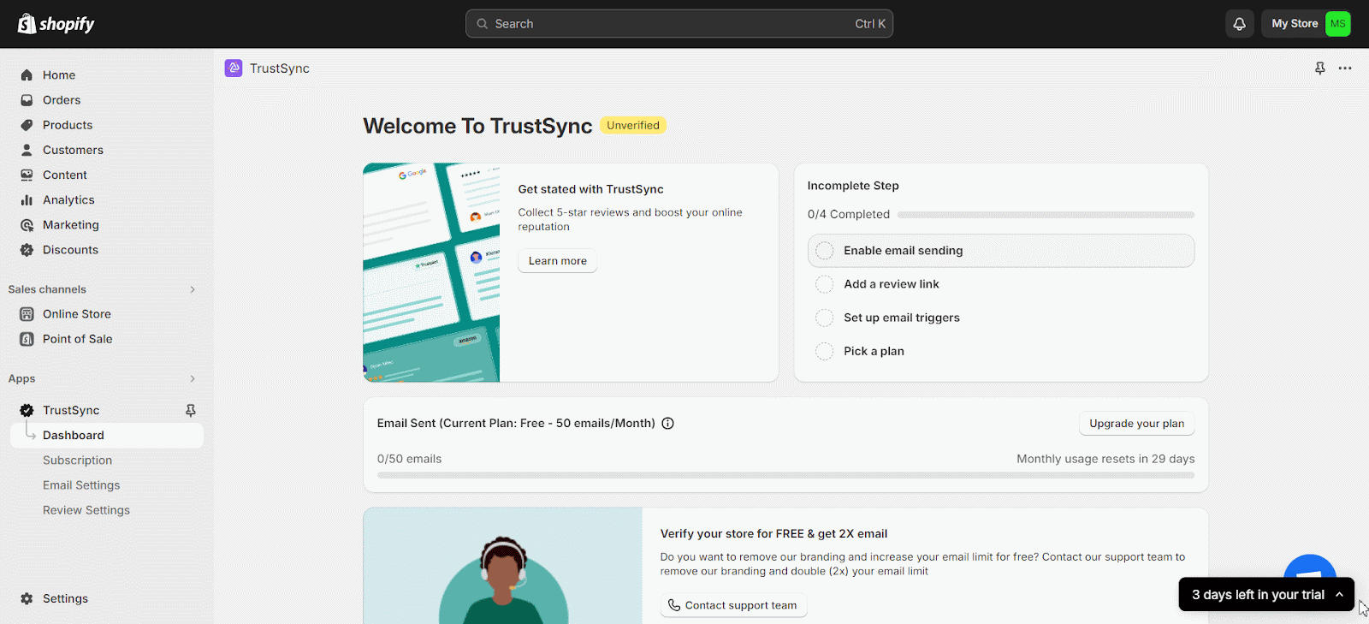Screen dimensions: 1369x624
Task: Open the three-dot more actions menu
Action: coord(1345,68)
